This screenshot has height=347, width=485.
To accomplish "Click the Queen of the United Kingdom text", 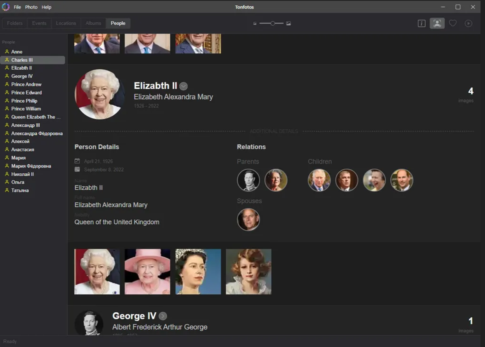I will point(117,222).
